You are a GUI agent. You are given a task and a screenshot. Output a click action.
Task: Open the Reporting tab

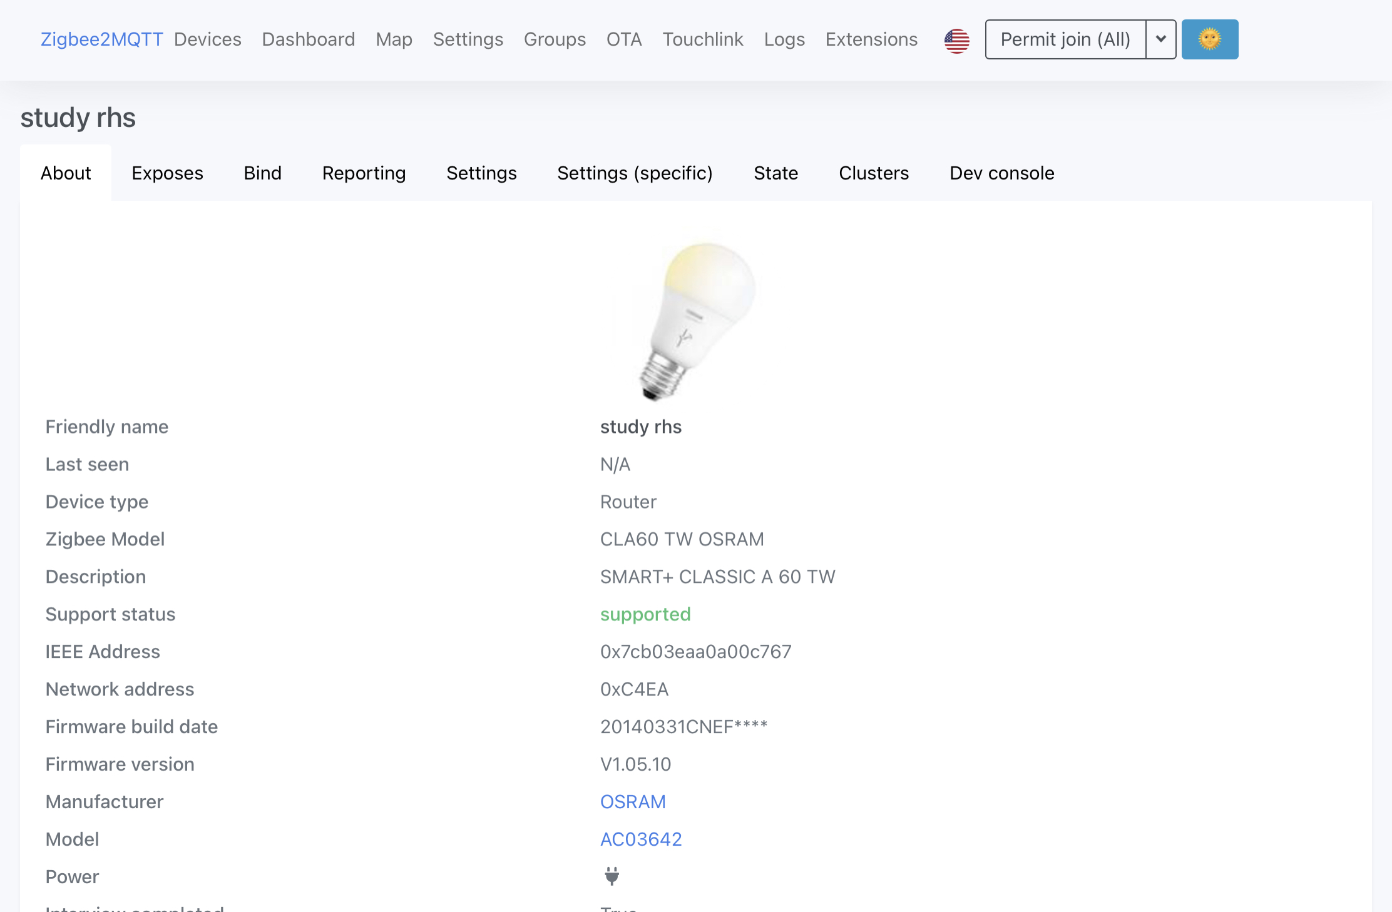click(364, 173)
